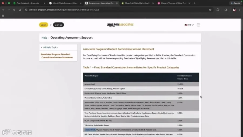Click the Physical Books, Kitchen, Automotive row
The image size is (243, 137).
pos(141,98)
